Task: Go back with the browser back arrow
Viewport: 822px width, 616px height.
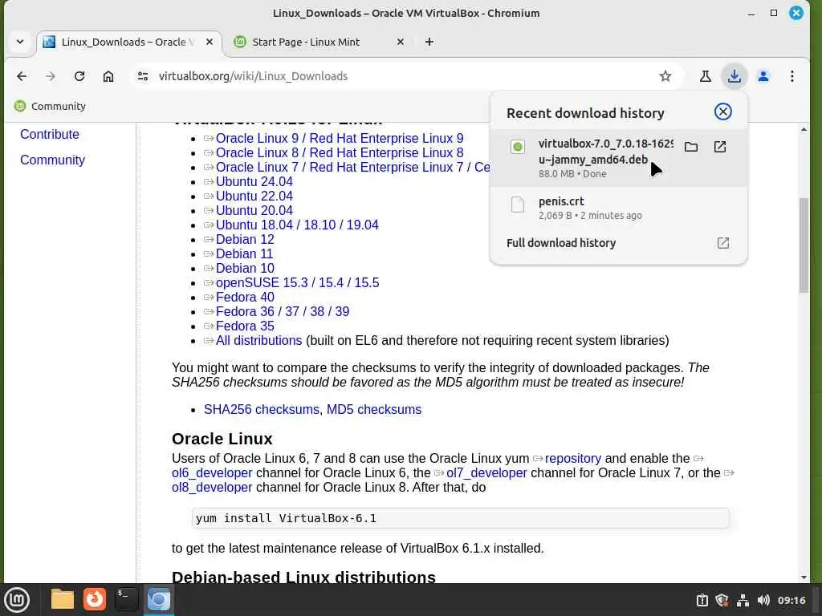Action: click(22, 76)
